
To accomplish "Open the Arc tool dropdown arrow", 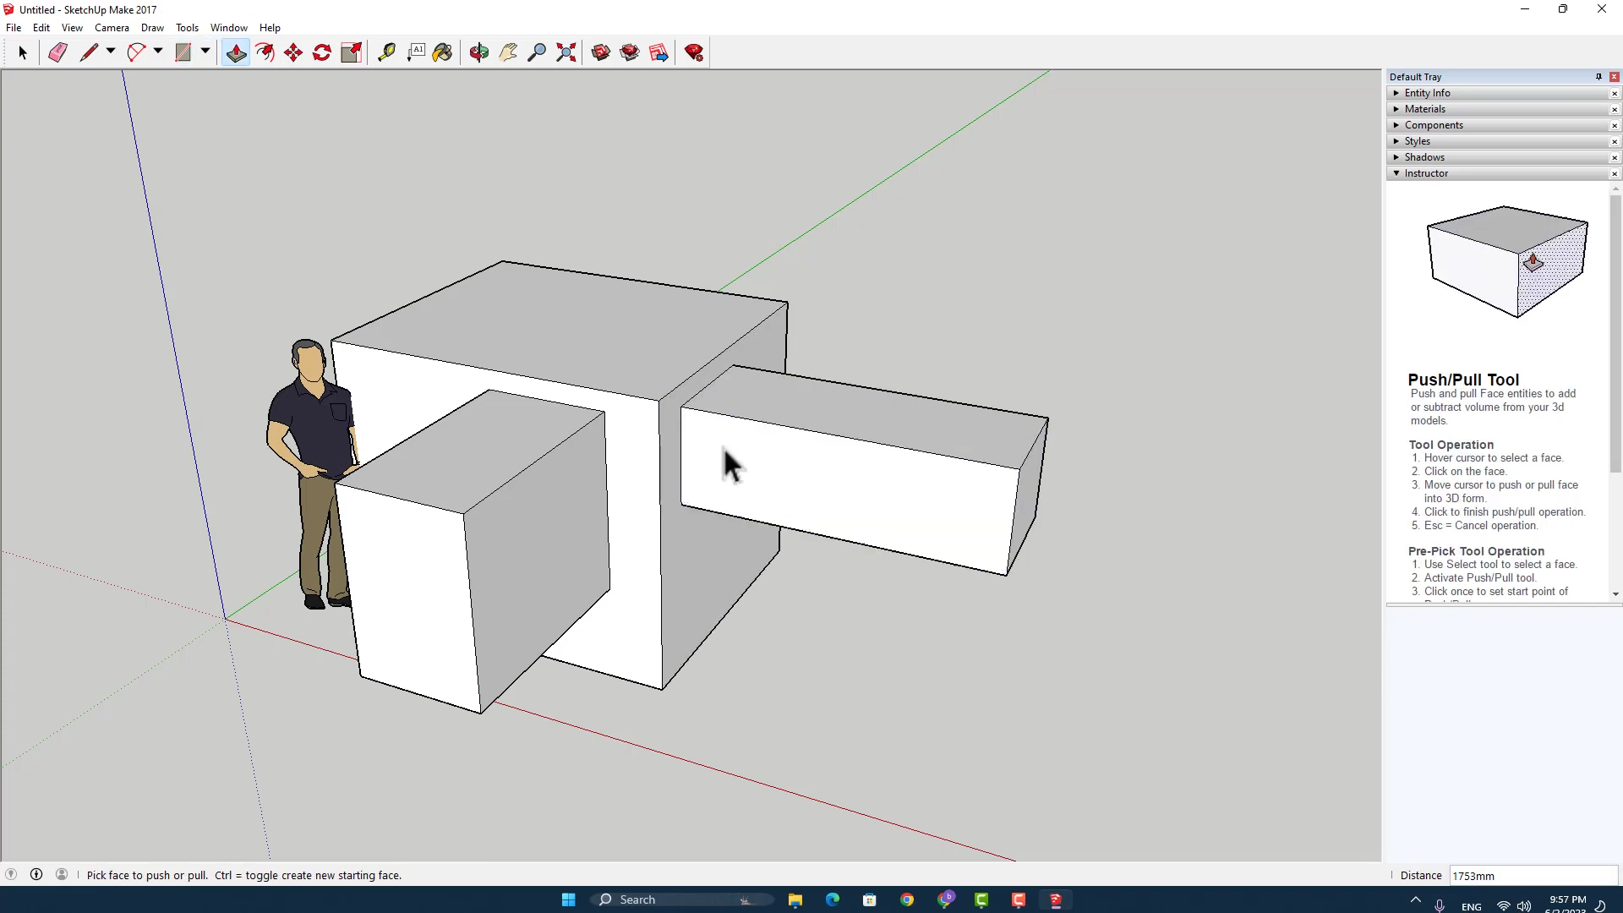I will [x=158, y=52].
